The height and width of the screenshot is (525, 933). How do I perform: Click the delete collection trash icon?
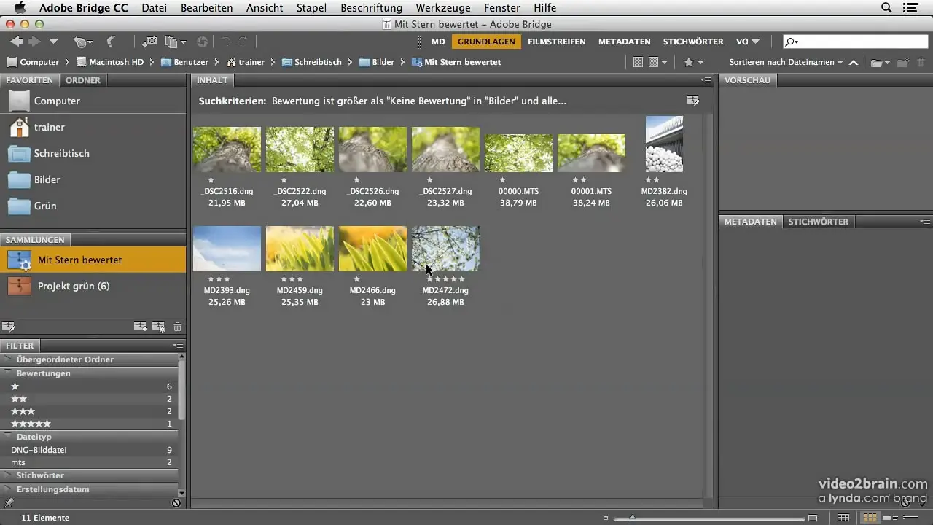coord(177,327)
